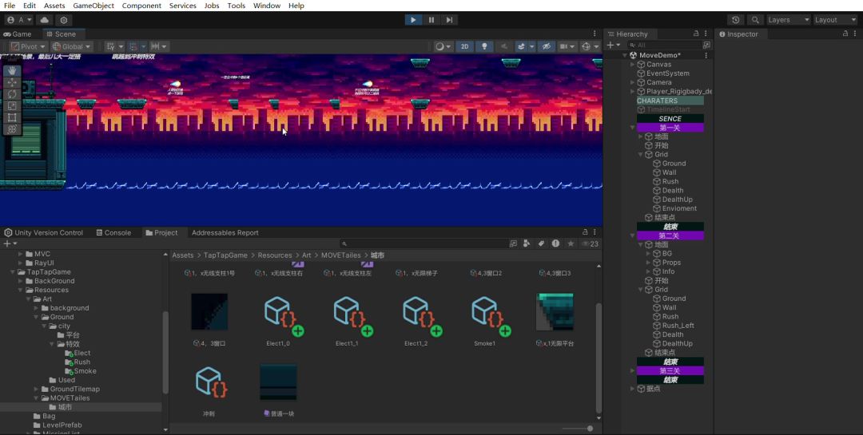Open the Layout dropdown
Image resolution: width=863 pixels, height=435 pixels.
coord(834,20)
